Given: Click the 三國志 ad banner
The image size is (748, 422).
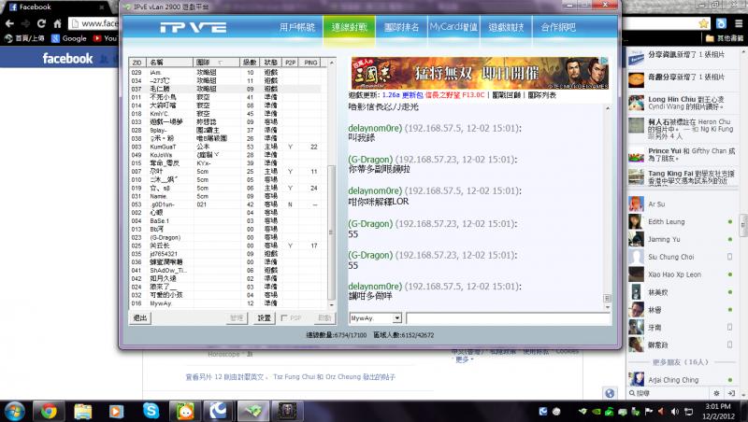Looking at the screenshot, I should pos(480,73).
